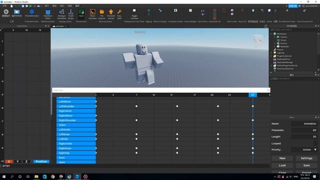Click the white plus plugin icon
Viewport: 320px width, 180px height.
253,10
